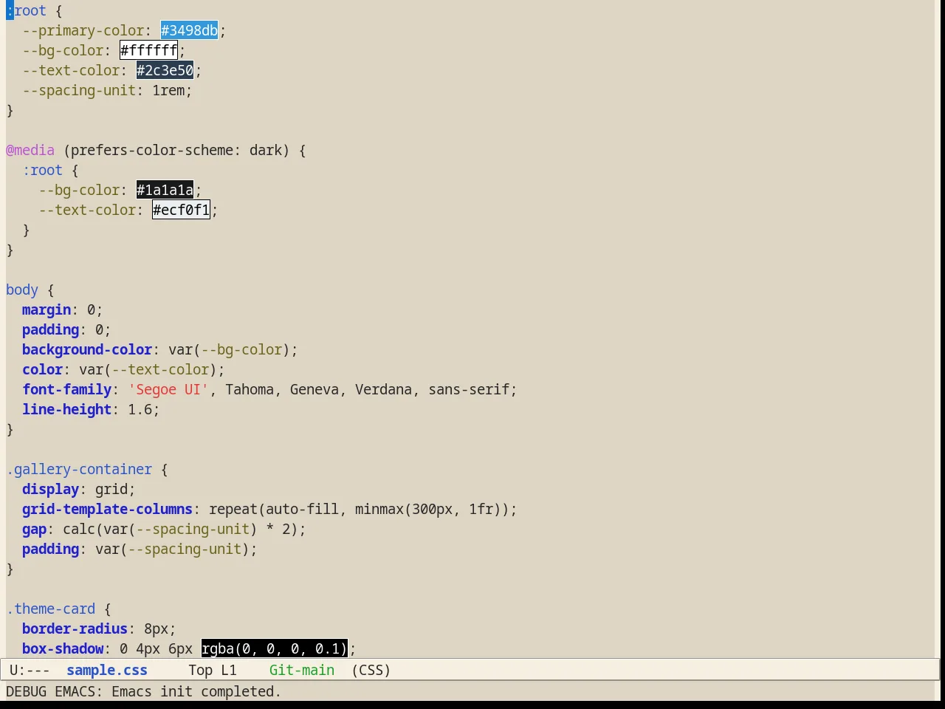The image size is (945, 709).
Task: Click prefers-color-scheme: dark media query
Action: pyautogui.click(x=176, y=150)
